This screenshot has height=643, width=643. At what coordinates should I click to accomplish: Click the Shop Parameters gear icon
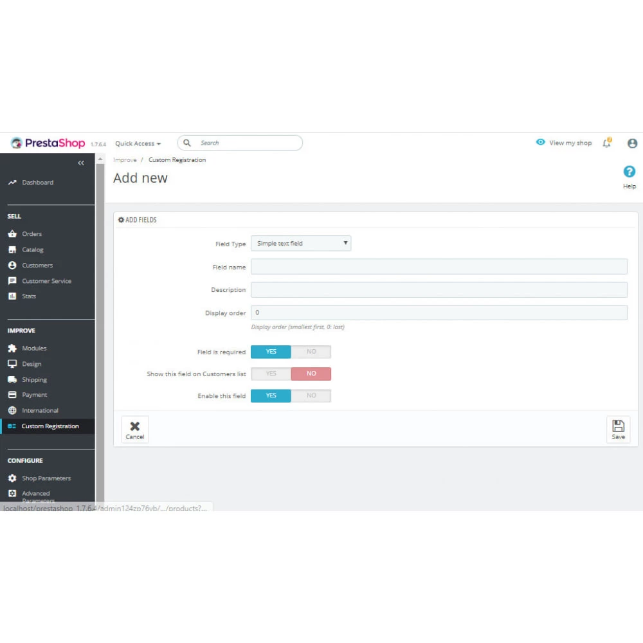point(12,478)
